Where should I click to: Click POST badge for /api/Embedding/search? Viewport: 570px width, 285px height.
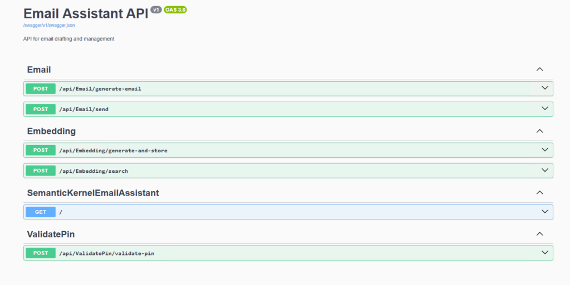tap(41, 171)
